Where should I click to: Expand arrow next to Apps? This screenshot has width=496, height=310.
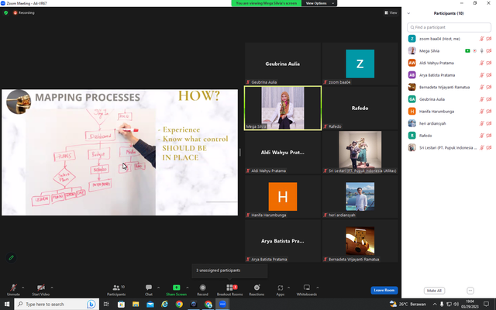(288, 288)
